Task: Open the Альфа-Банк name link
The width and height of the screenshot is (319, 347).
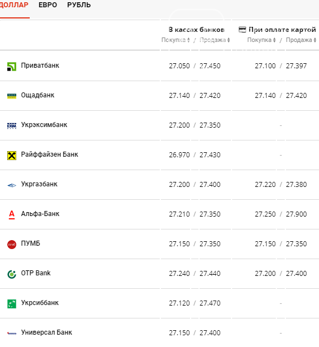Action: 40,214
